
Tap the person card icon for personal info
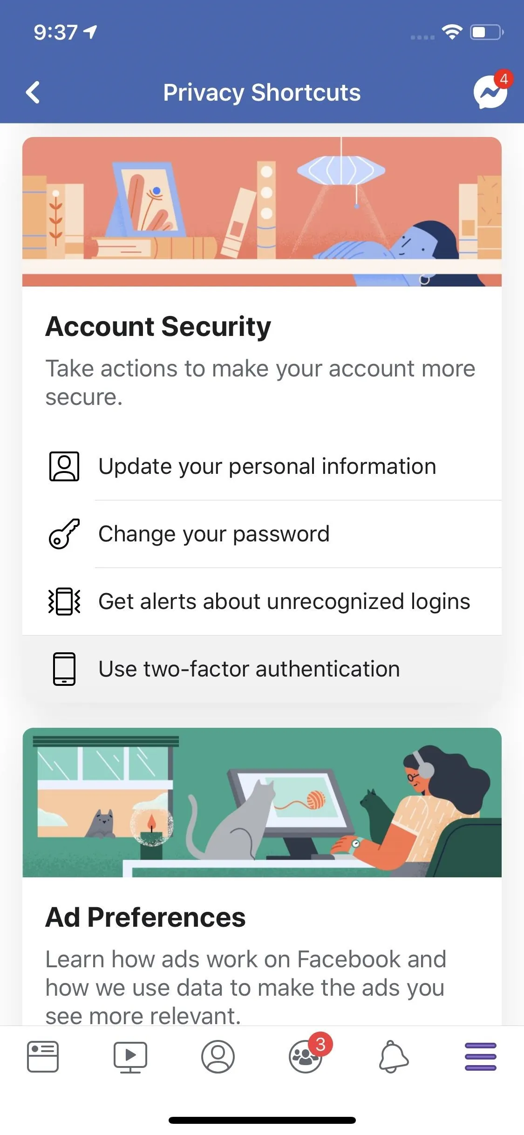pyautogui.click(x=64, y=466)
